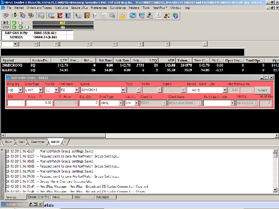
Task: Select the ABCD watch tab
Action: (55, 142)
